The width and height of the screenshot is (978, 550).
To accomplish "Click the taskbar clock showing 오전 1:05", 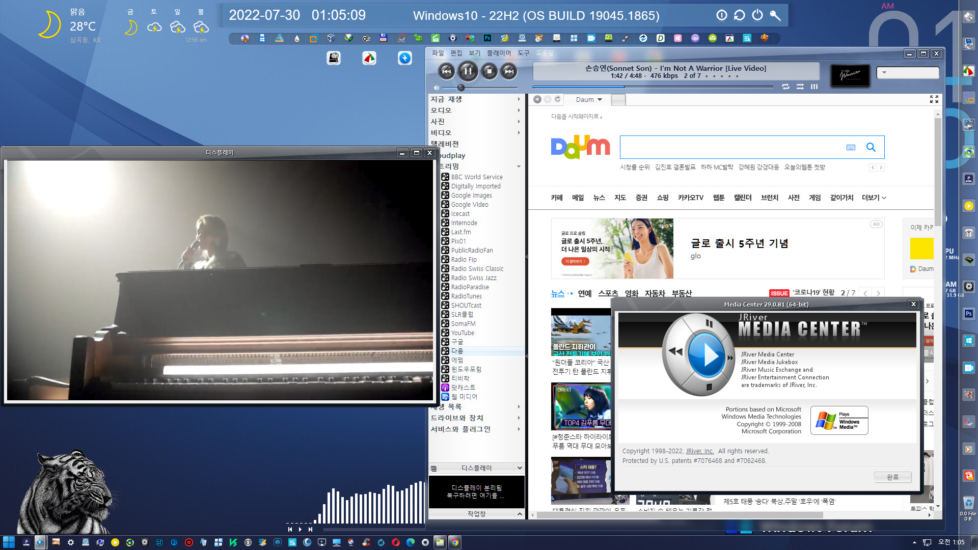I will 951,542.
